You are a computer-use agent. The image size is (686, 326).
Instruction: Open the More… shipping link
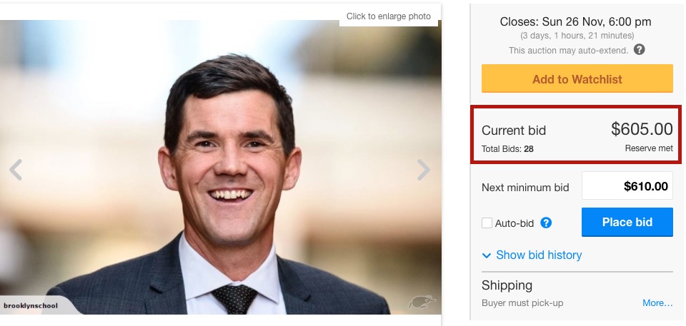pyautogui.click(x=657, y=303)
